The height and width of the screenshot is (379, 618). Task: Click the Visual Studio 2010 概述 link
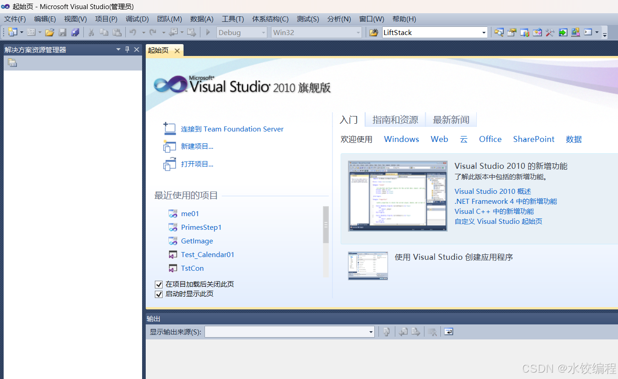493,192
